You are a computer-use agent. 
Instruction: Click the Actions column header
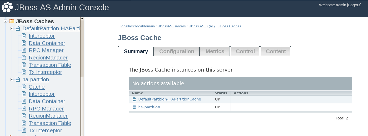pos(291,93)
